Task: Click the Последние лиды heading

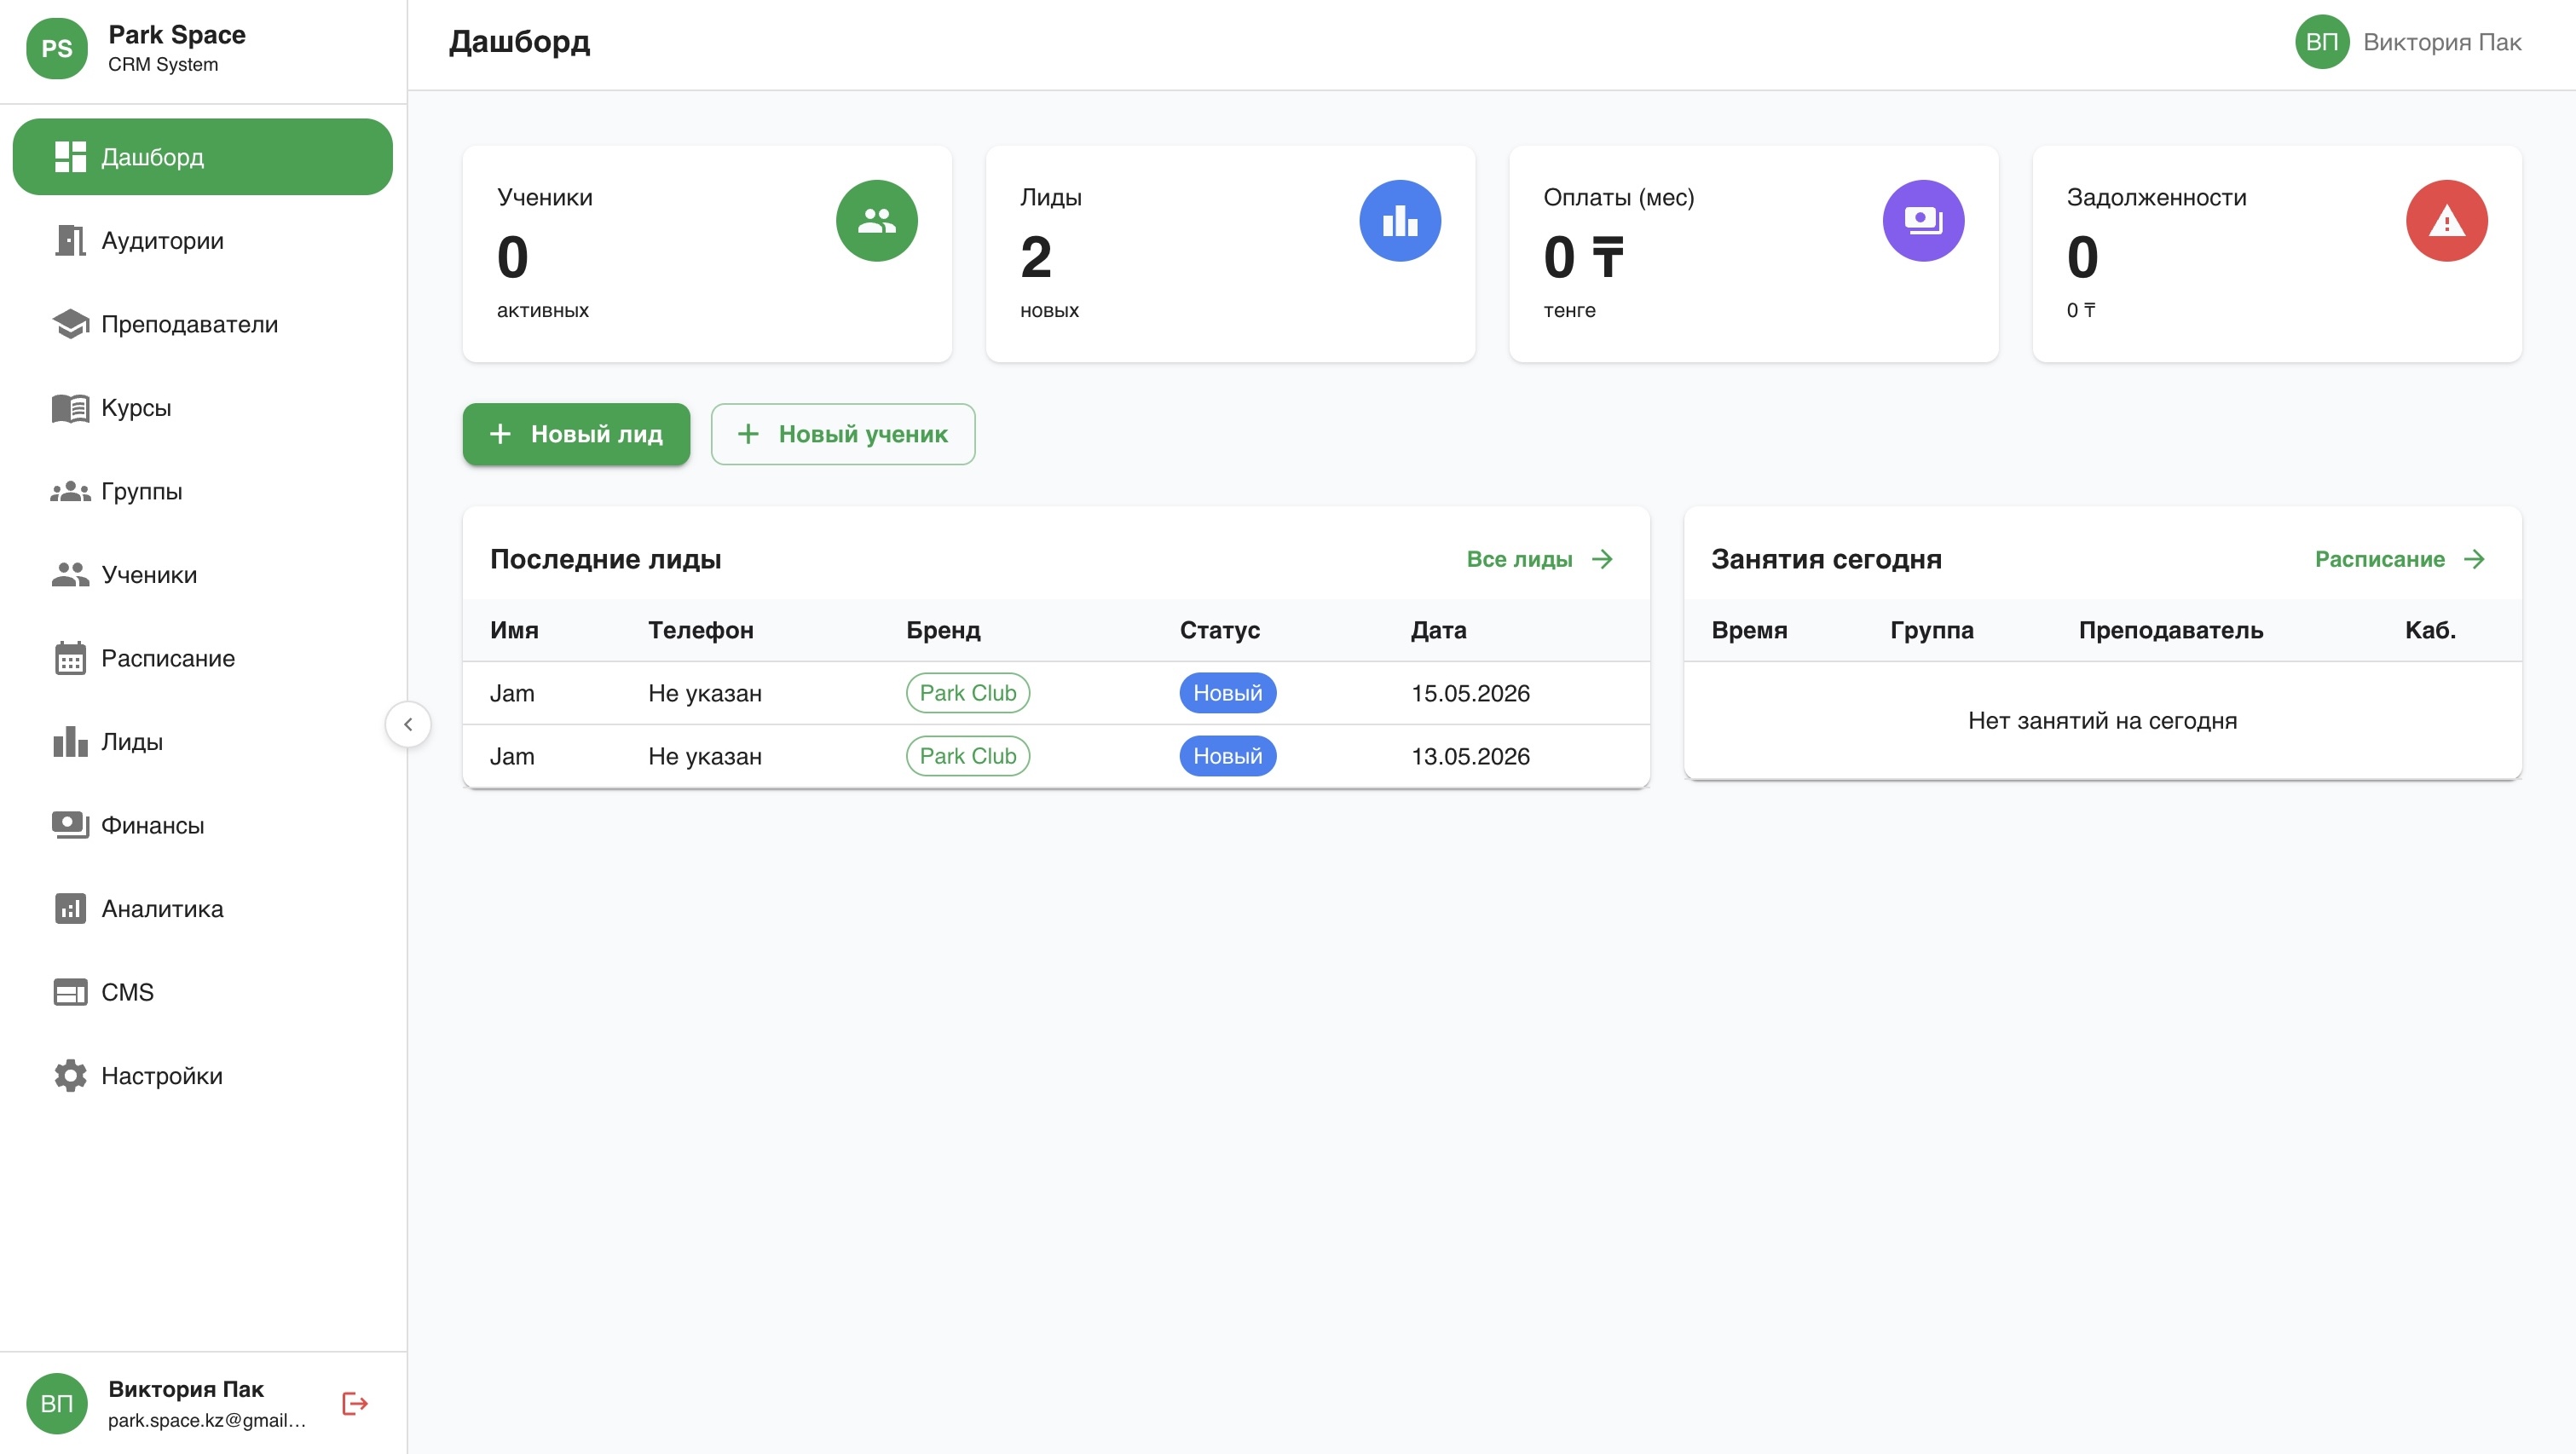Action: (x=605, y=559)
